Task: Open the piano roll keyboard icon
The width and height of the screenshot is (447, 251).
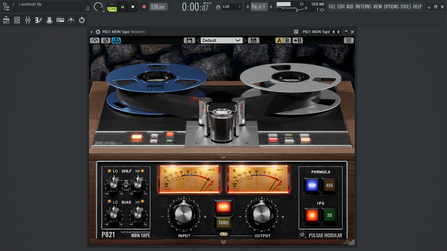Action: [60, 20]
